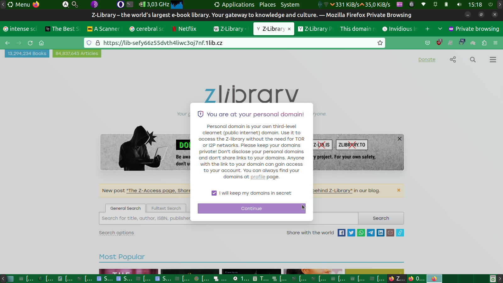Launch the terminal from the top panel
Screen dimensions: 503x283
130,4
